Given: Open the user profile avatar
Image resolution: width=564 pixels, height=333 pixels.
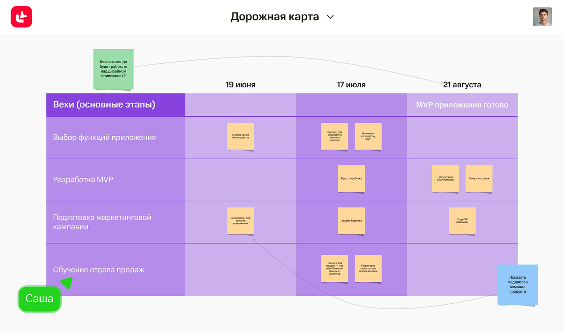Looking at the screenshot, I should 542,17.
